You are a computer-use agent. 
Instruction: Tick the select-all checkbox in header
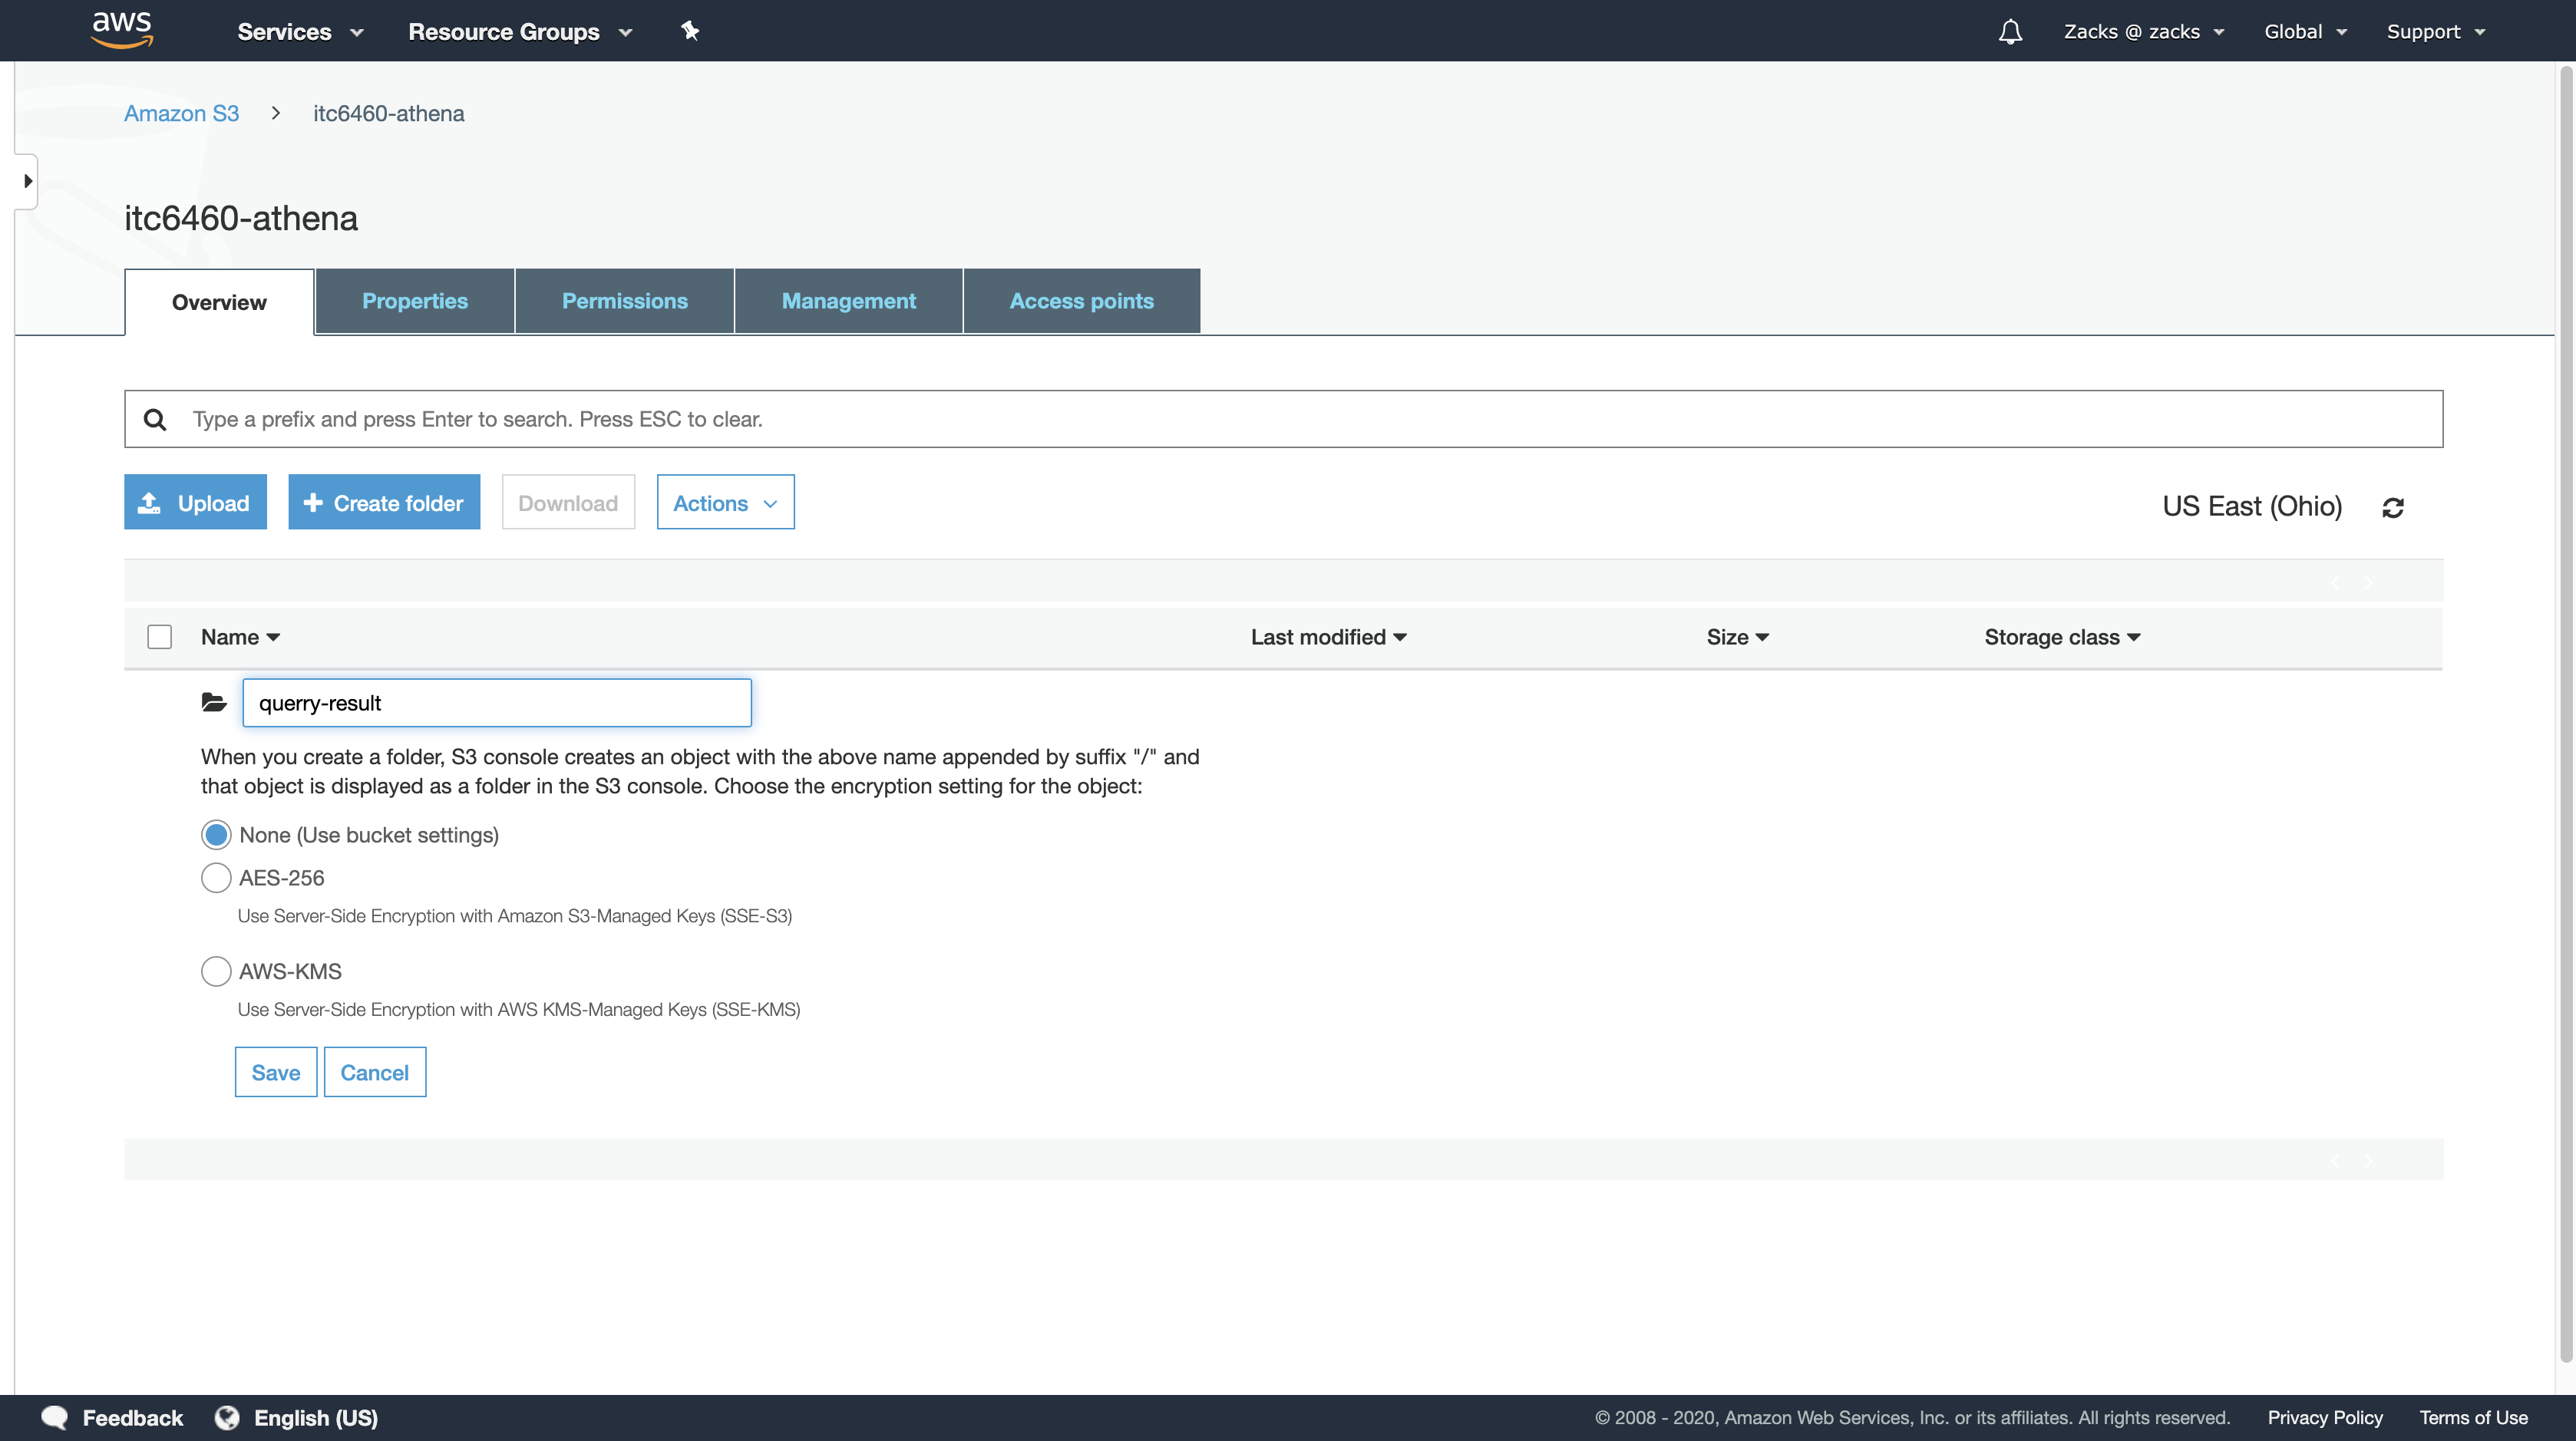(x=159, y=637)
